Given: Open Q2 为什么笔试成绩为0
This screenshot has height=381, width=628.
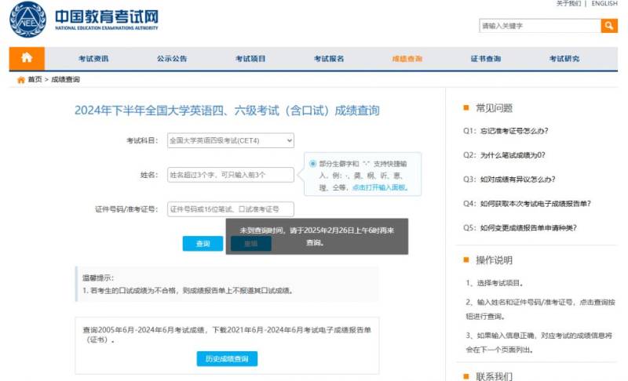Looking at the screenshot, I should (504, 155).
